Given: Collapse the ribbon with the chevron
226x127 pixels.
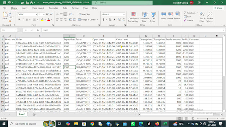Looking at the screenshot, I should [x=224, y=25].
